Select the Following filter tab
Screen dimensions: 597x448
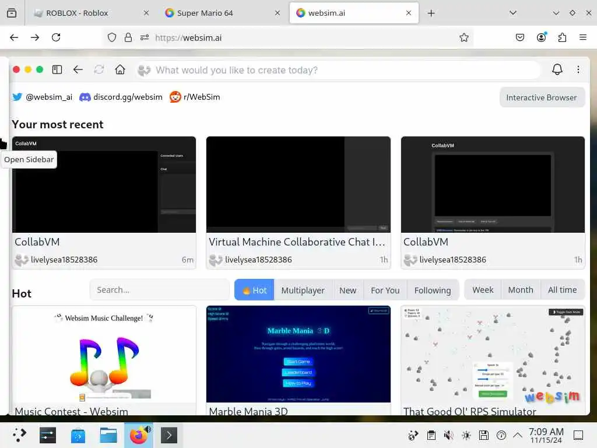pos(433,290)
